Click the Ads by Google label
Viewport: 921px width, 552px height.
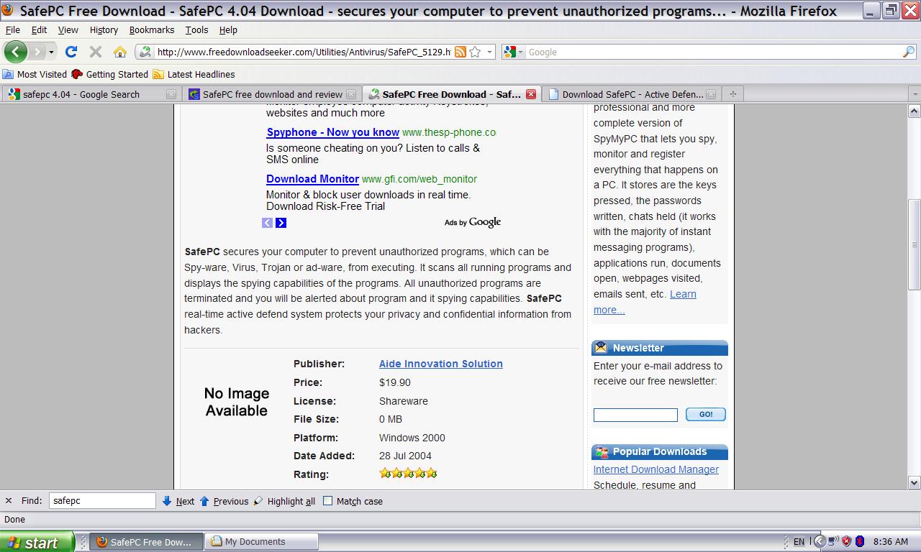[472, 222]
